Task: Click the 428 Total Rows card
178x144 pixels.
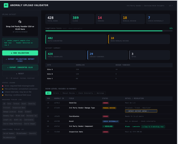Action: point(57,19)
